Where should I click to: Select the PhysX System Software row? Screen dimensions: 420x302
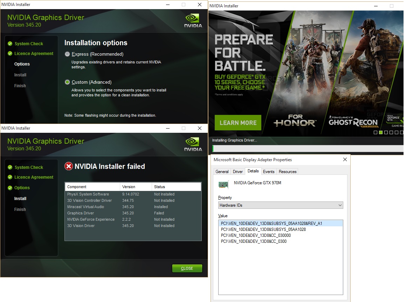click(x=133, y=194)
